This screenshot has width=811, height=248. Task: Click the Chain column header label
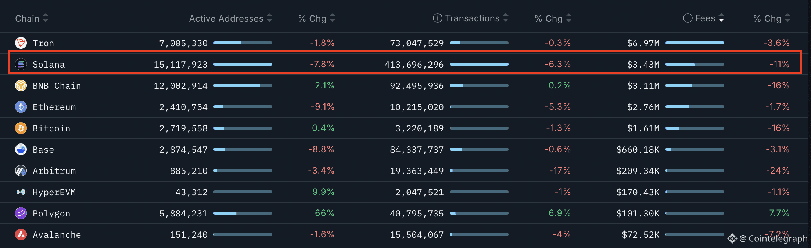27,18
